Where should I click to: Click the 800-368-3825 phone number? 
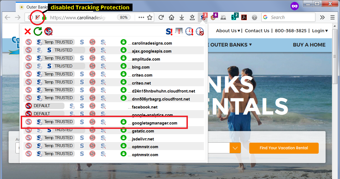click(290, 31)
